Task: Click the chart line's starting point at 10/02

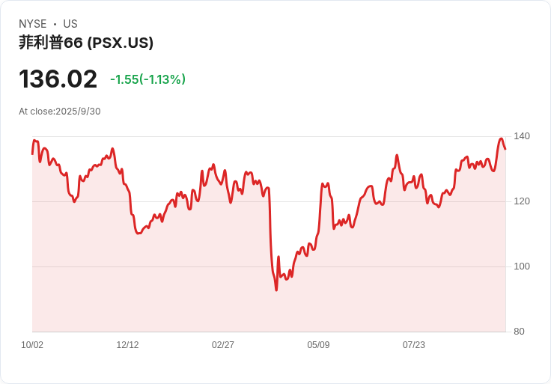Action: 32,154
